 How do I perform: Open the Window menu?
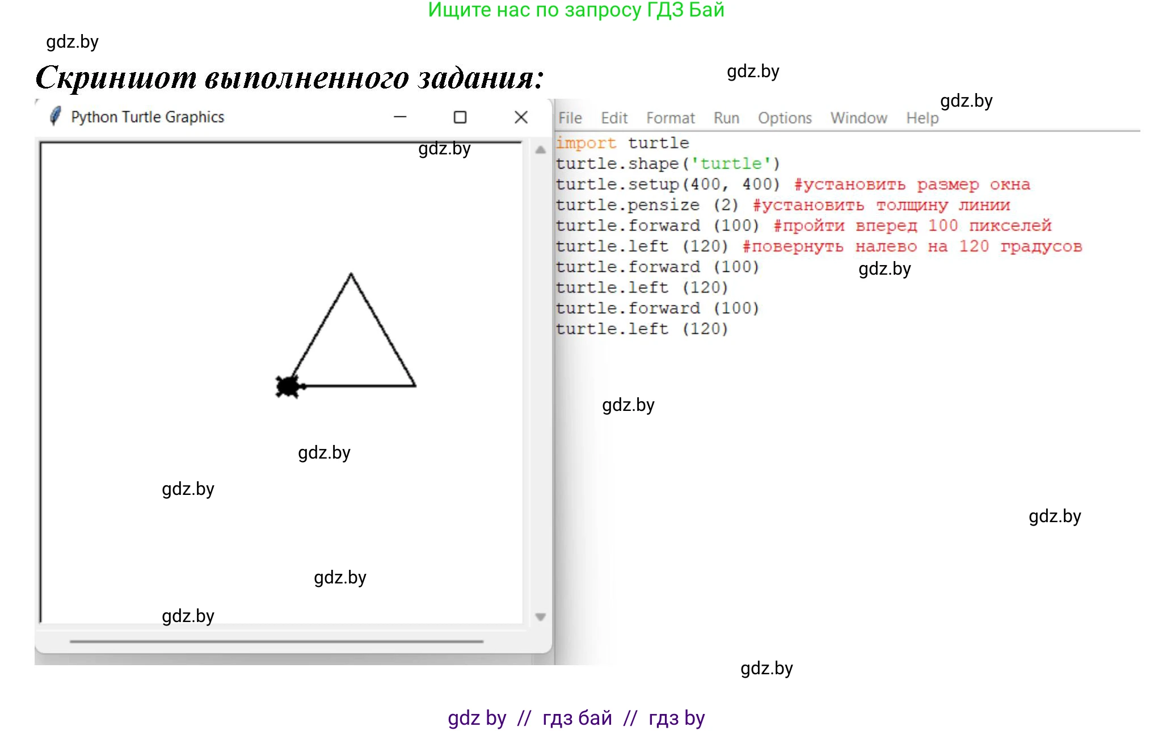tap(858, 118)
